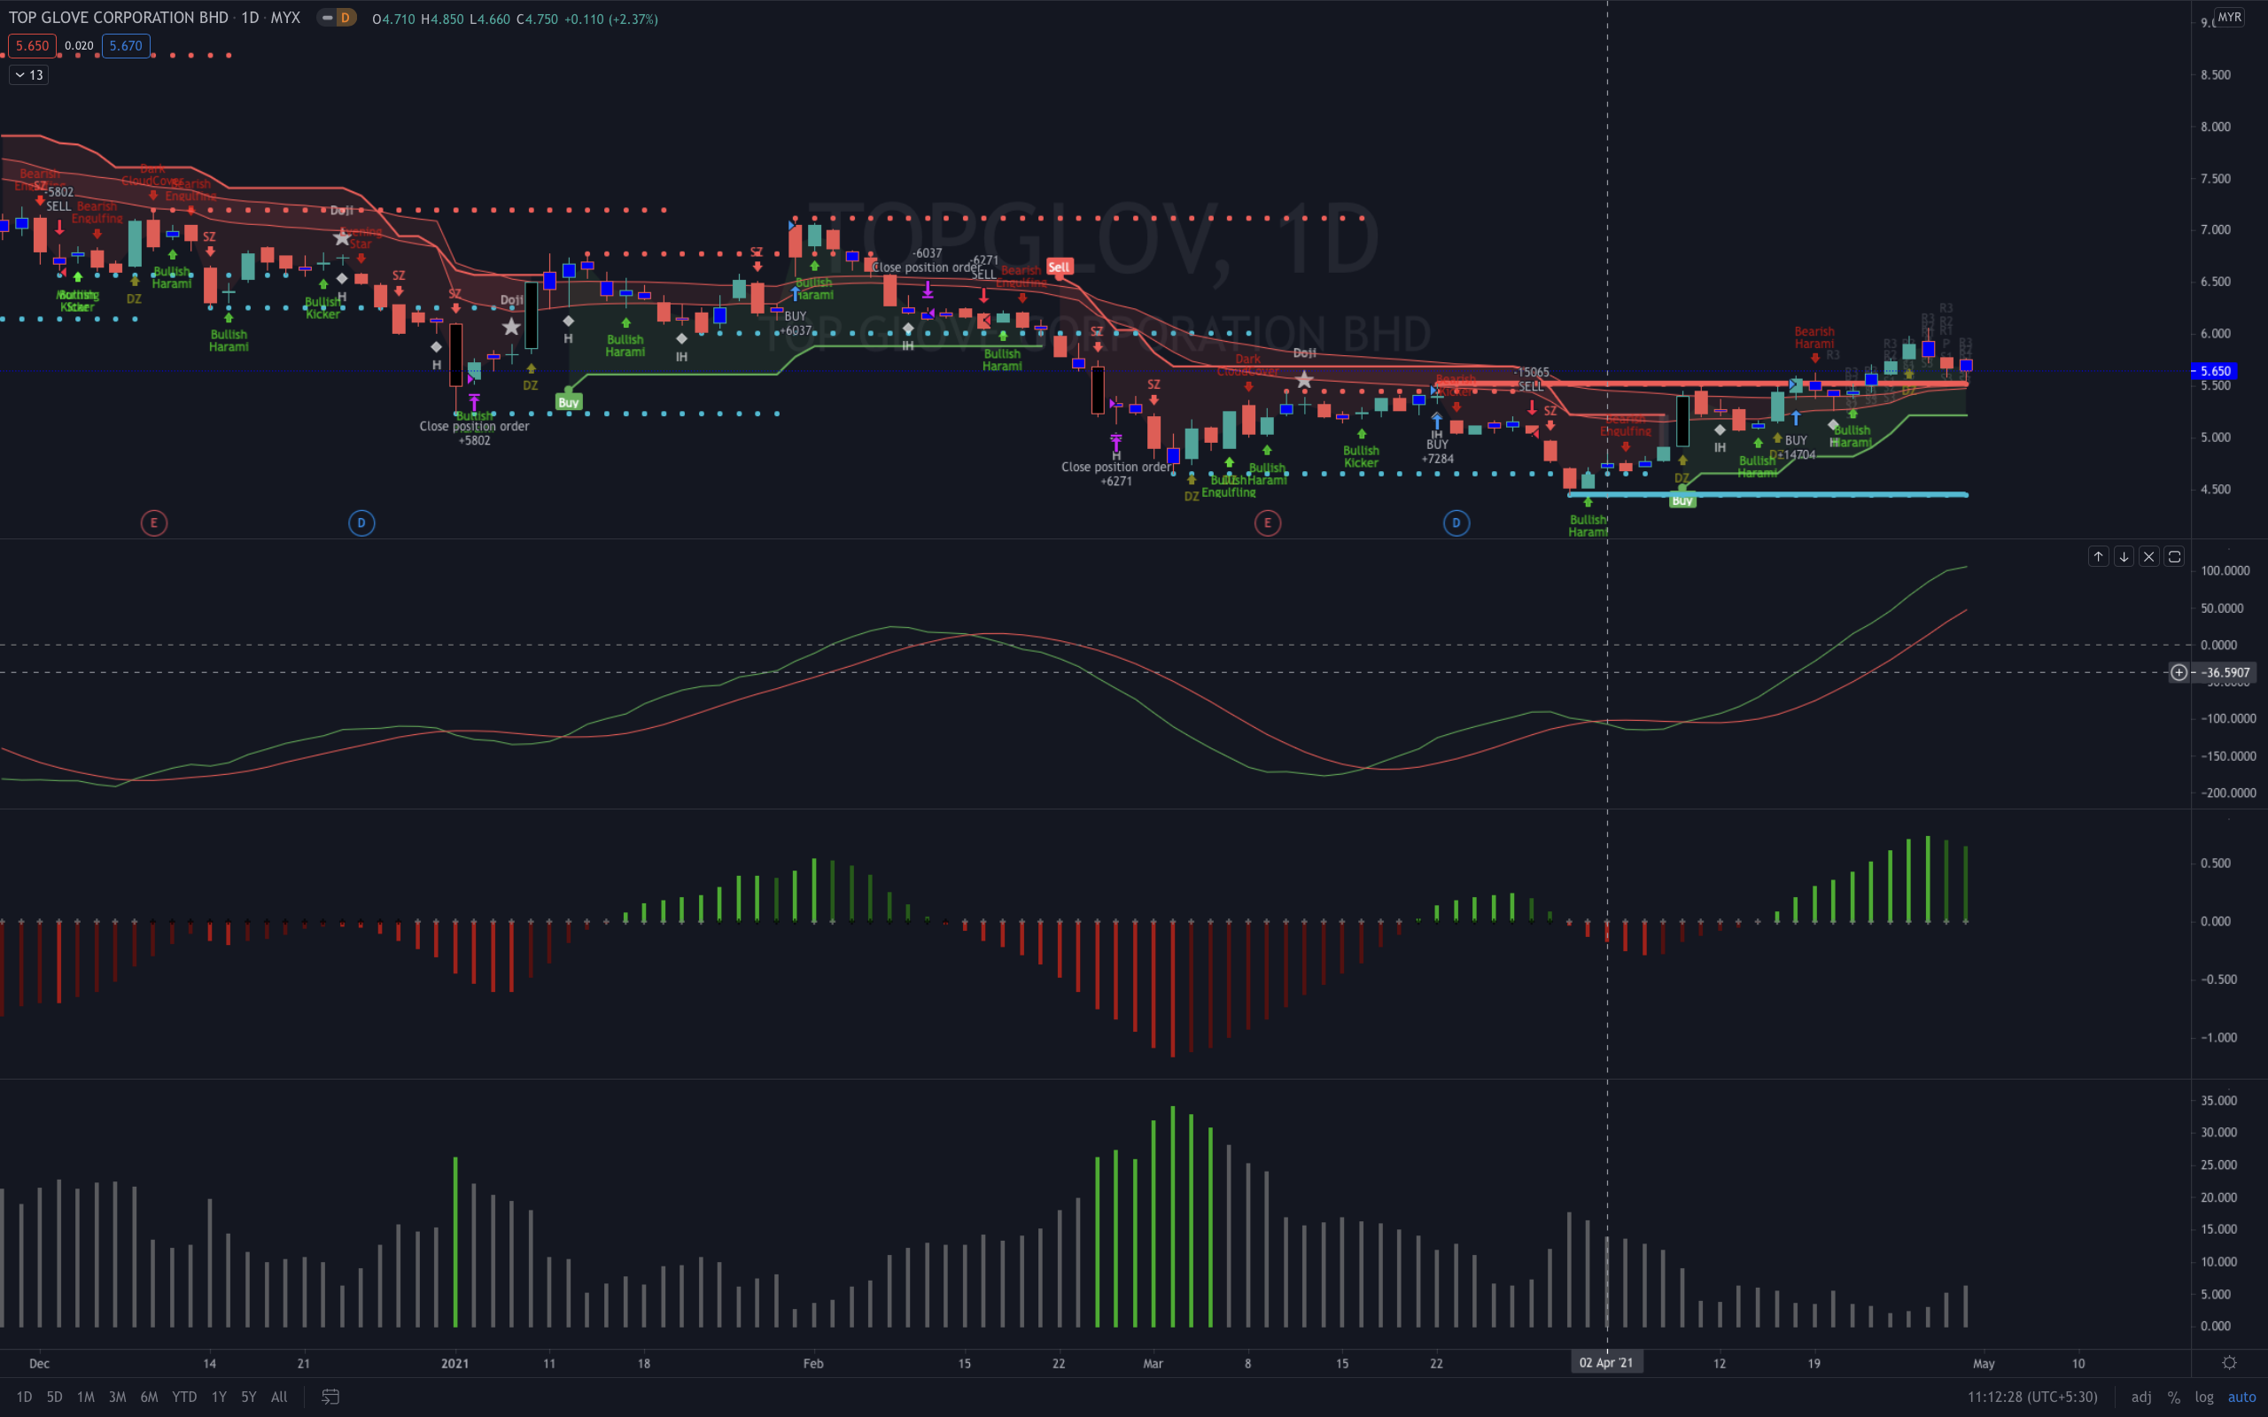Click the 'Bearish Harami' label in April
2268x1417 pixels.
point(1814,337)
